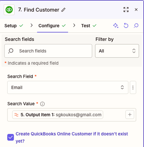The width and height of the screenshot is (144, 147).
Task: Switch to the Setup tab
Action: tap(13, 26)
